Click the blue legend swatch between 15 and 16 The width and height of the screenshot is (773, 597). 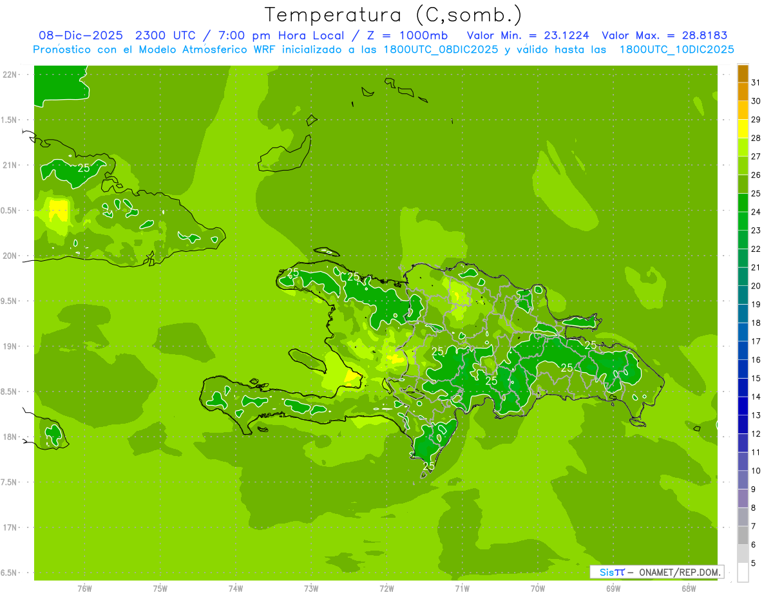pyautogui.click(x=743, y=370)
